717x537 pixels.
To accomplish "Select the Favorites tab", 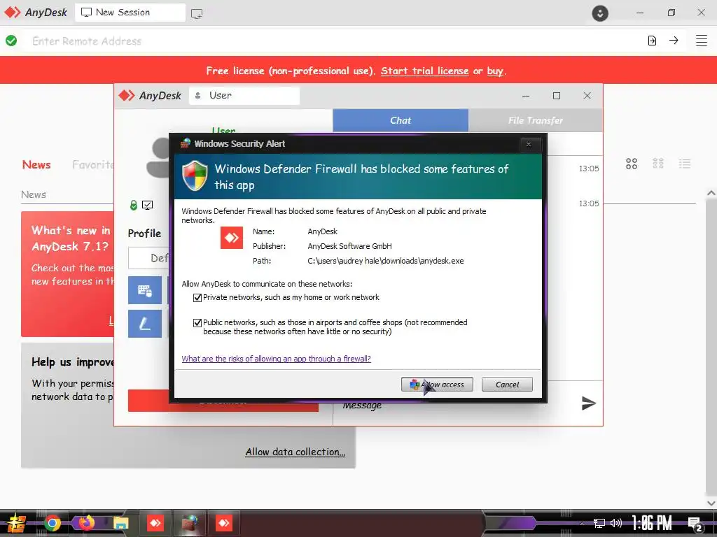I will tap(93, 165).
